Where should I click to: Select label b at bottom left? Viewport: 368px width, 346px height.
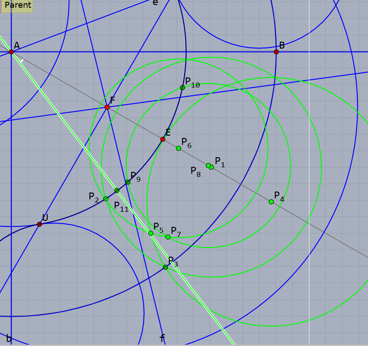9,339
